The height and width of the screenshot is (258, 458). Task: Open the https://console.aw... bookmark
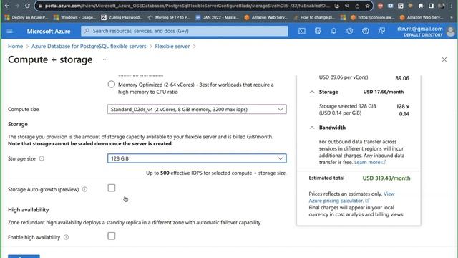[x=372, y=17]
